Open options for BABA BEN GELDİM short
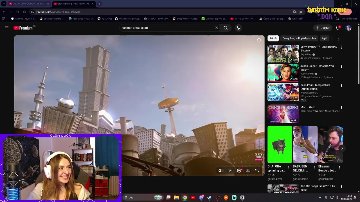The image size is (360, 202). point(314,168)
